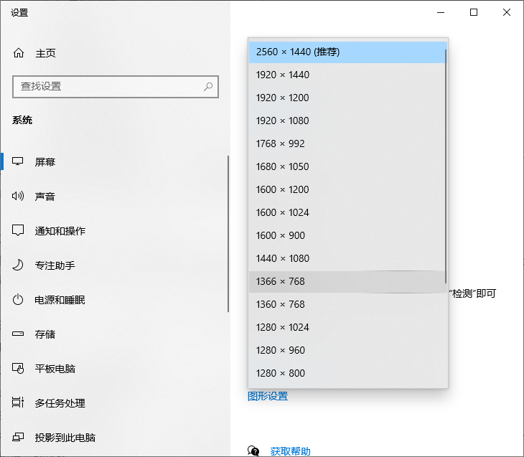Click the search magnifier icon
Image resolution: width=524 pixels, height=457 pixels.
pos(208,87)
